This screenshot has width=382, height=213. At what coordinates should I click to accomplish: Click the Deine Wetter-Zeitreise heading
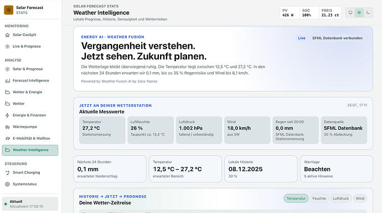(x=105, y=203)
